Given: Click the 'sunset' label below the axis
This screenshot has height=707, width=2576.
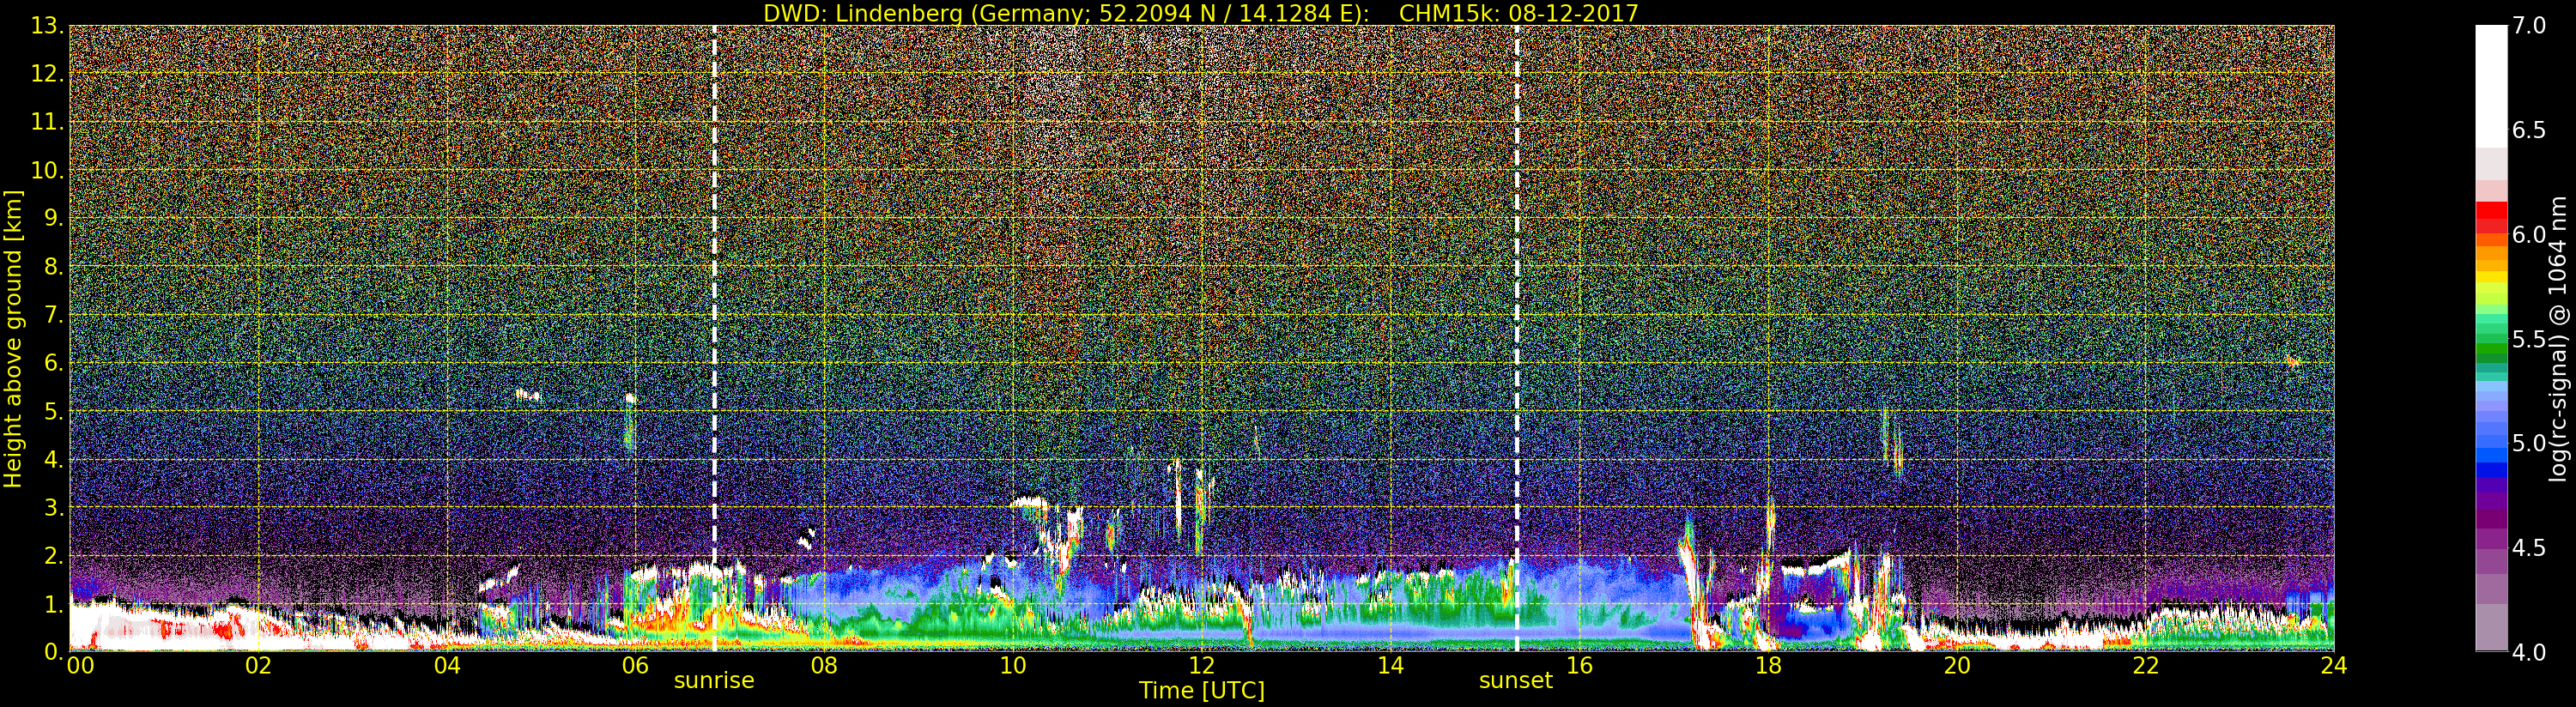Looking at the screenshot, I should point(1516,681).
